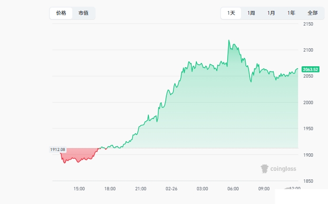Switch chart range to 1月
The width and height of the screenshot is (328, 204).
(x=271, y=13)
